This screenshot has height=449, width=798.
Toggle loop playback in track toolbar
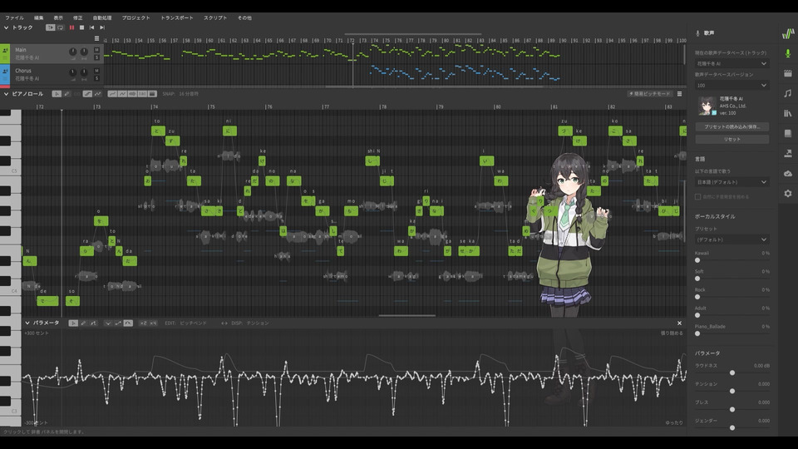point(61,27)
